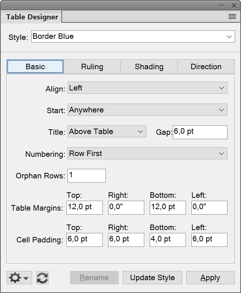Click inside the Gap field
Viewport: 241px width, 293px height.
tap(200, 132)
